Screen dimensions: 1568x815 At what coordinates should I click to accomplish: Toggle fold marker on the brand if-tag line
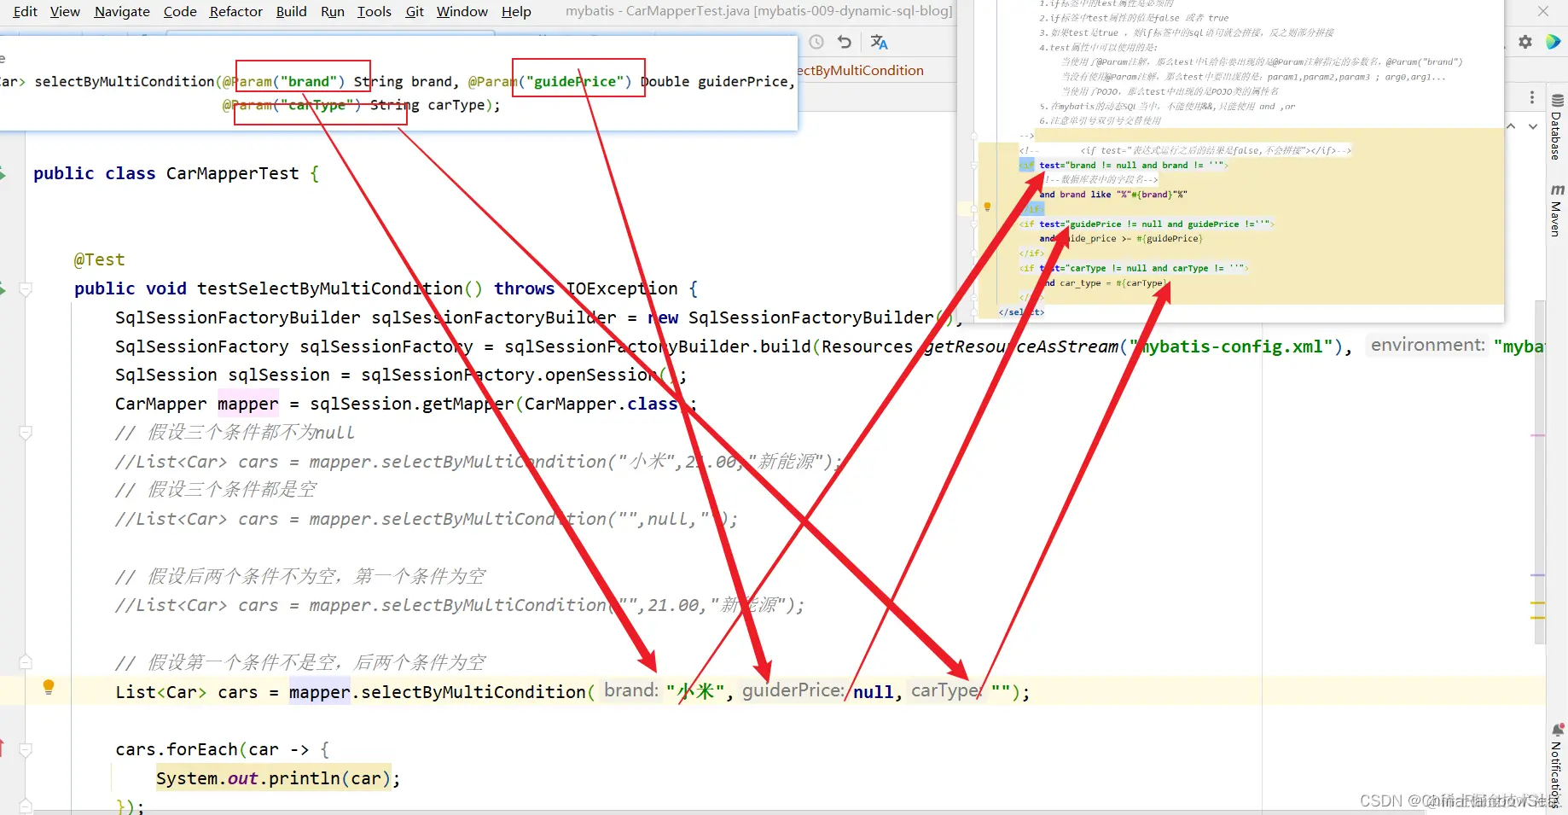click(974, 166)
